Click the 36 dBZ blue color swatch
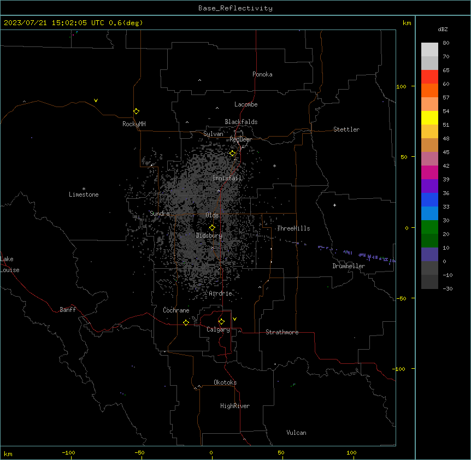This screenshot has height=460, width=471. (x=429, y=199)
